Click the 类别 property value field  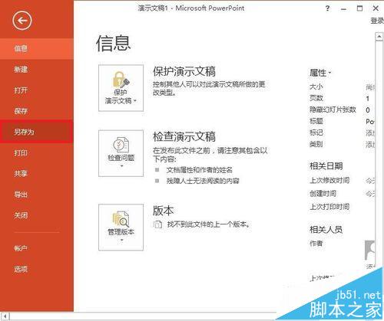pos(370,145)
